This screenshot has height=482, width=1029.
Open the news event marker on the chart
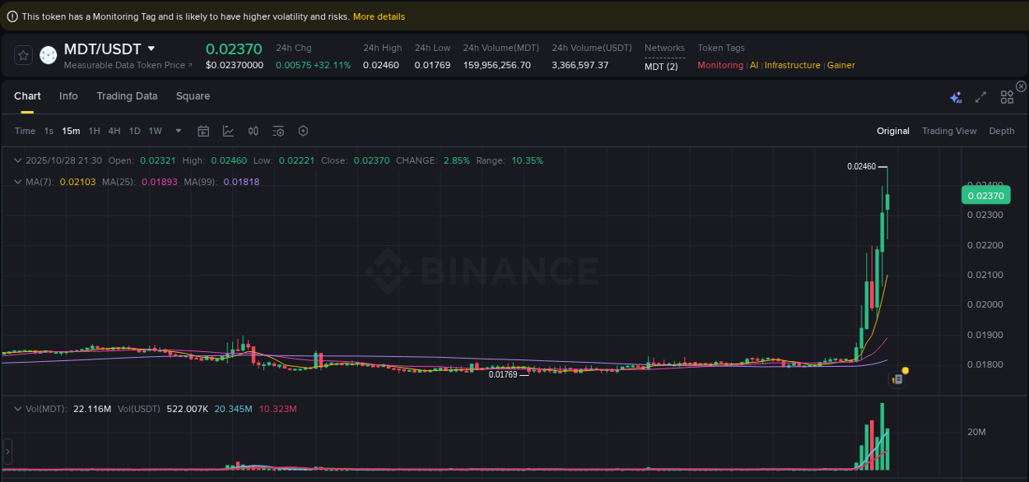click(x=897, y=379)
